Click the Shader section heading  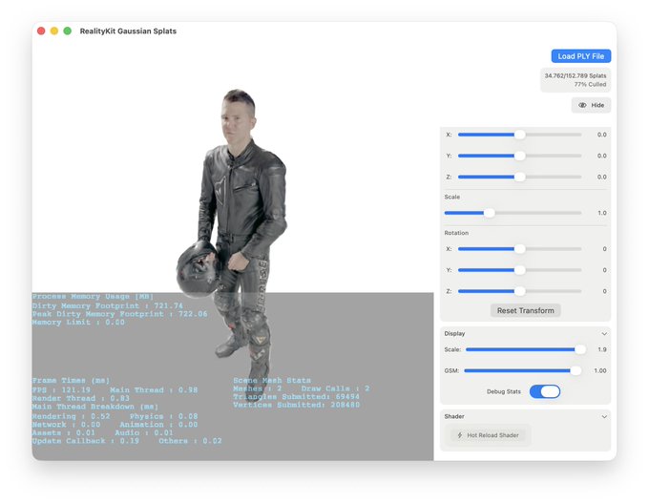click(454, 416)
